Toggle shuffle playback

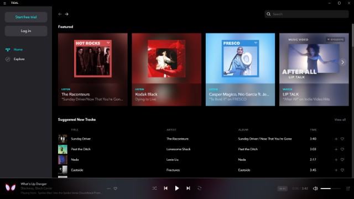coord(154,188)
